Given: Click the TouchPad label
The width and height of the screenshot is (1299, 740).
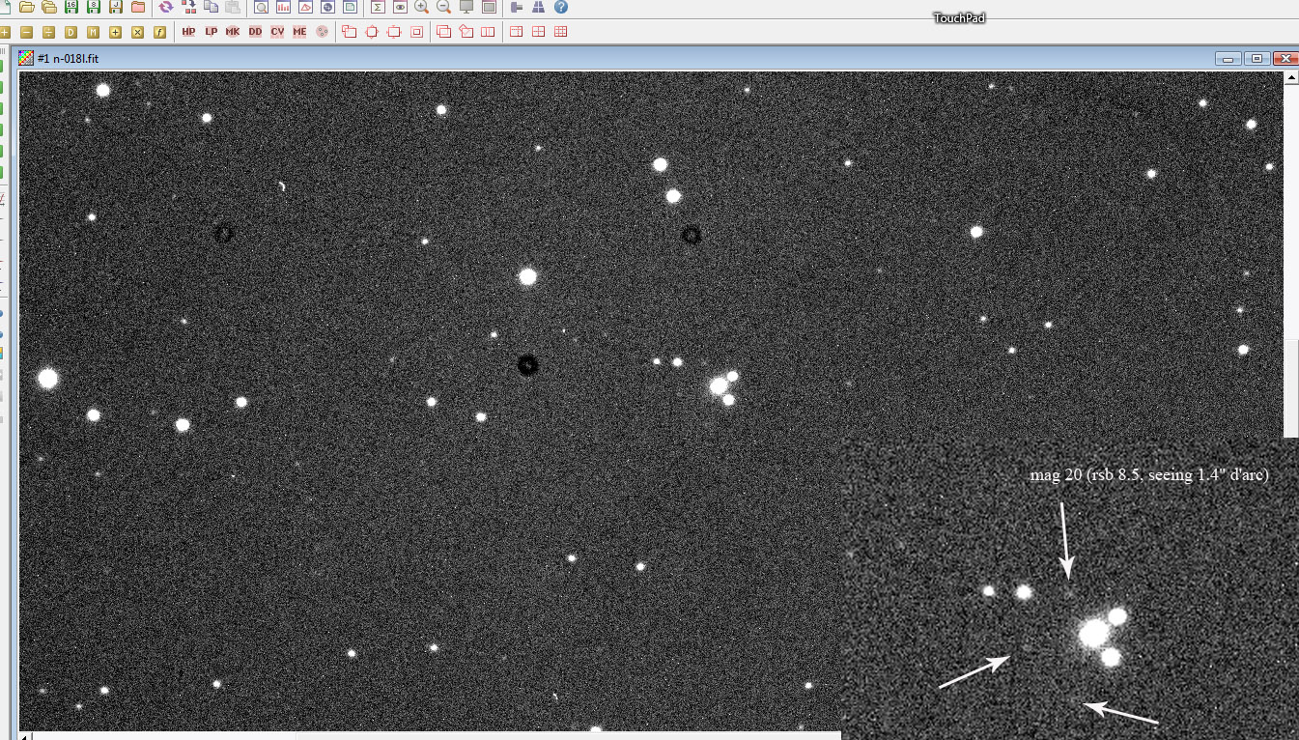Looking at the screenshot, I should pyautogui.click(x=959, y=17).
